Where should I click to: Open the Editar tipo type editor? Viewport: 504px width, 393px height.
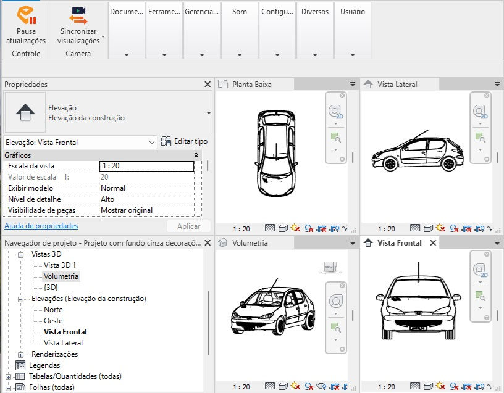pyautogui.click(x=184, y=141)
